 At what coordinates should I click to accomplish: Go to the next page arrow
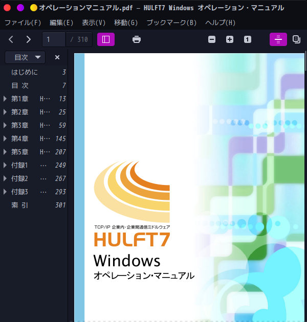point(29,39)
